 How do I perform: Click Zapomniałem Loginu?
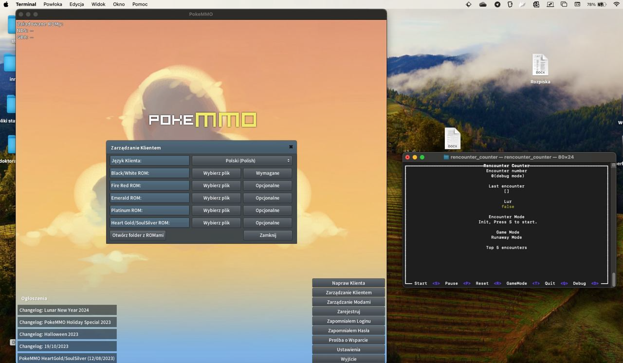tap(348, 321)
